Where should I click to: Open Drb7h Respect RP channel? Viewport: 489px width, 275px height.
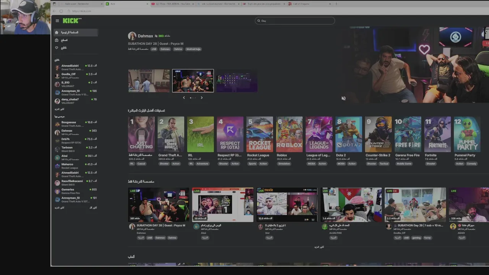coord(75,141)
